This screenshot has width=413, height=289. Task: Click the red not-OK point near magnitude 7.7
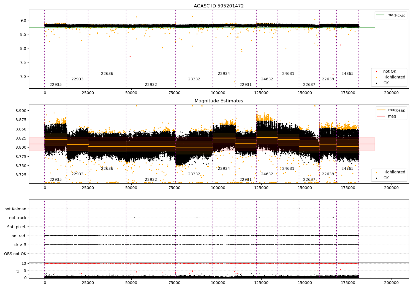click(130, 56)
